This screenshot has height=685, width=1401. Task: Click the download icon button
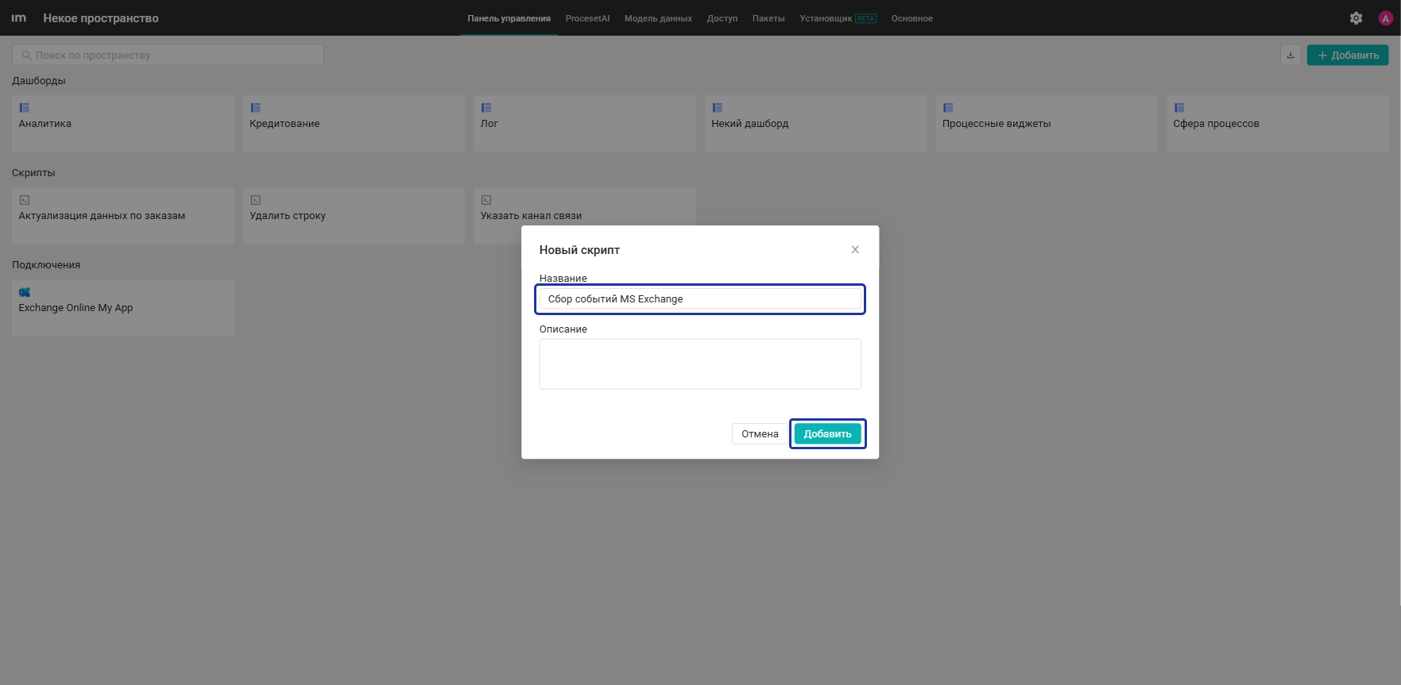pos(1291,56)
